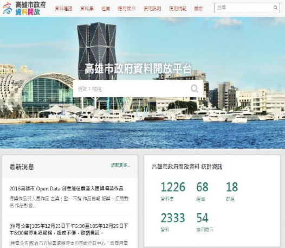Open the 2016高雄市 Open Data news headline
Image resolution: width=285 pixels, height=248 pixels.
[x=66, y=188]
